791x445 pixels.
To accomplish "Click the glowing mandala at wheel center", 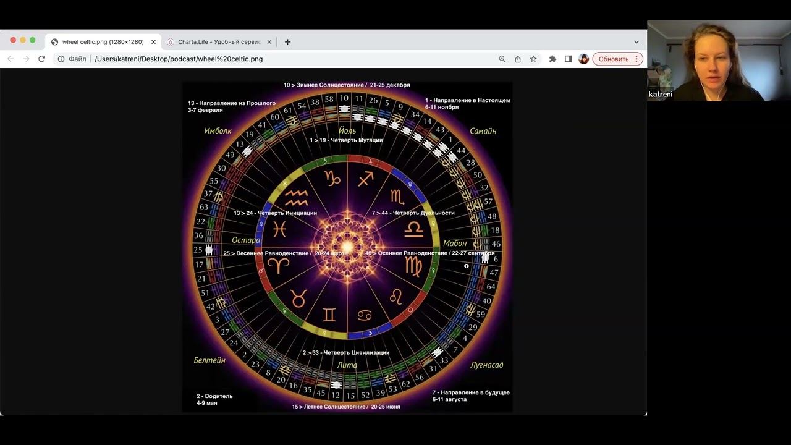I will click(x=347, y=247).
